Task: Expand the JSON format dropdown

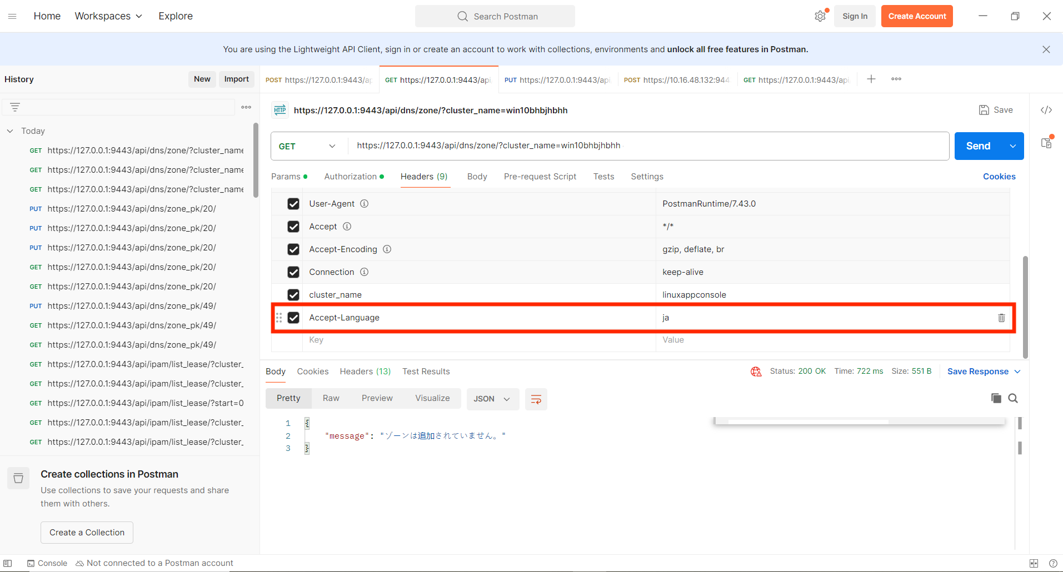Action: 492,399
